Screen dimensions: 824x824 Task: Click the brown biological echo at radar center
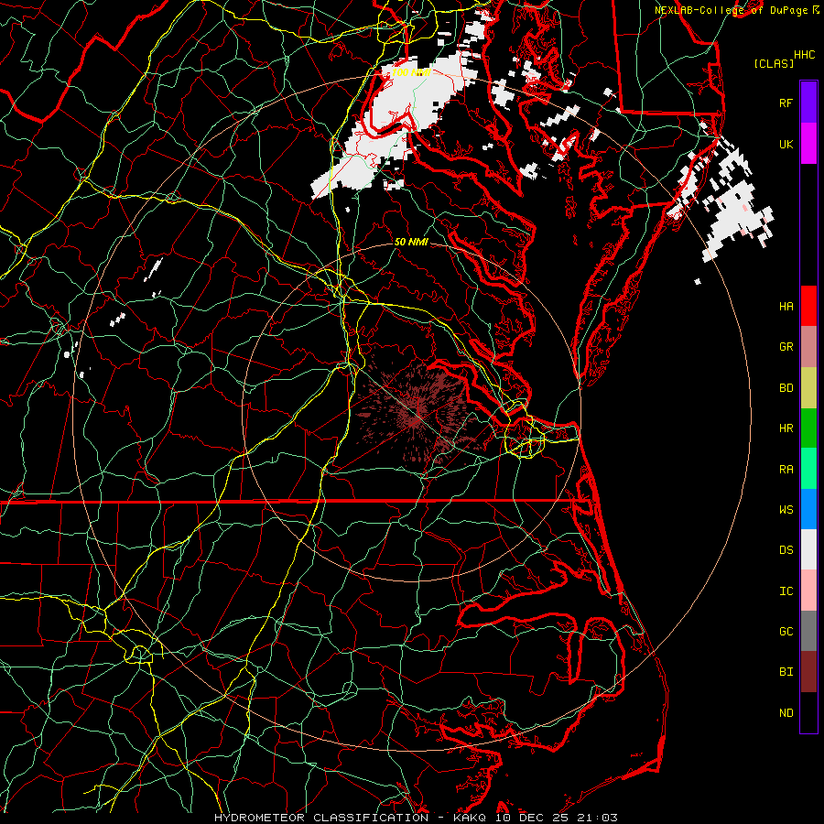click(x=417, y=413)
